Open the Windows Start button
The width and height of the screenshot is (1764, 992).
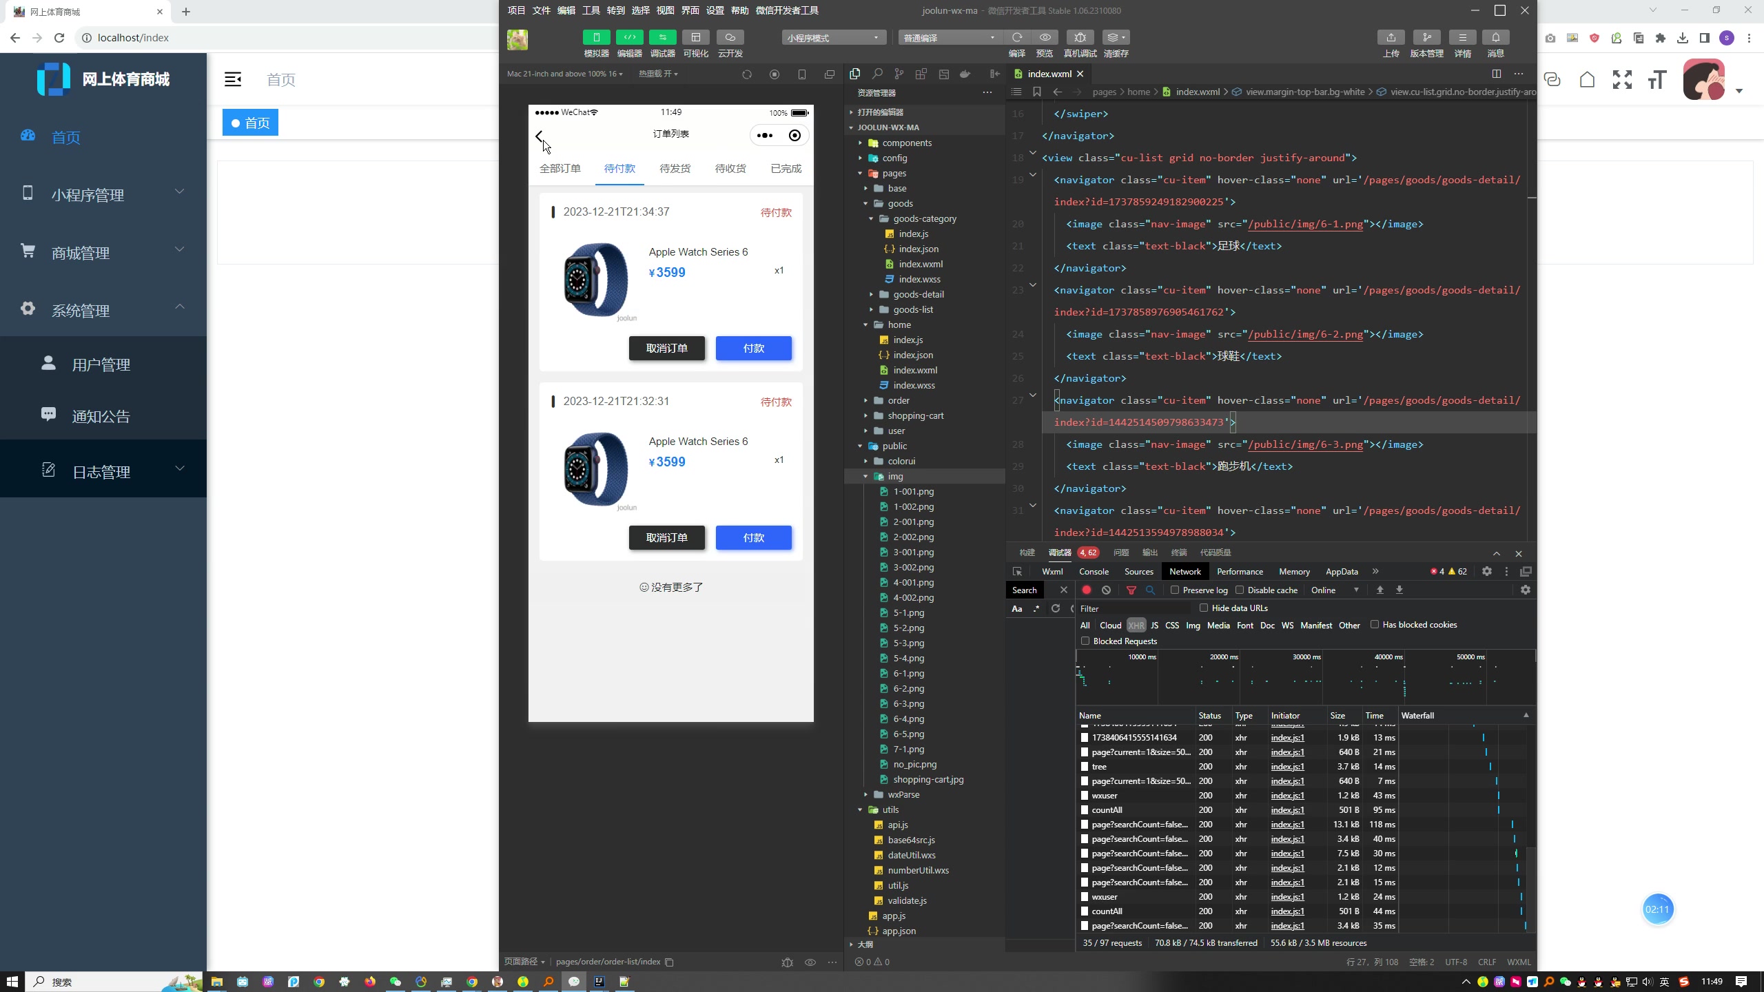(12, 981)
